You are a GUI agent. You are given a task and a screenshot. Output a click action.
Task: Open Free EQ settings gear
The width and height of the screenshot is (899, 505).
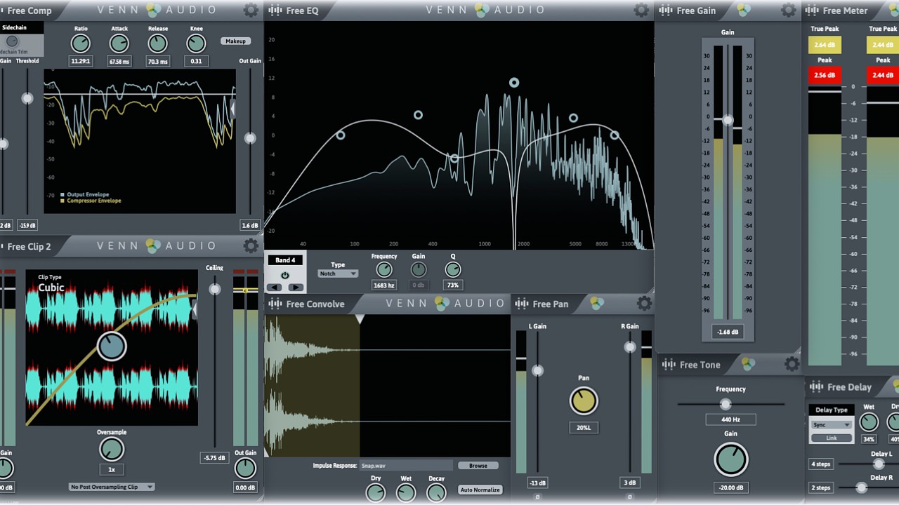point(641,11)
